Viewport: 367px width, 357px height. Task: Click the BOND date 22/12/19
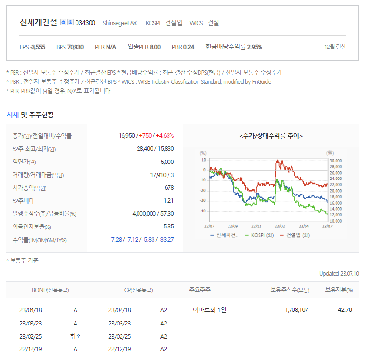(31, 349)
